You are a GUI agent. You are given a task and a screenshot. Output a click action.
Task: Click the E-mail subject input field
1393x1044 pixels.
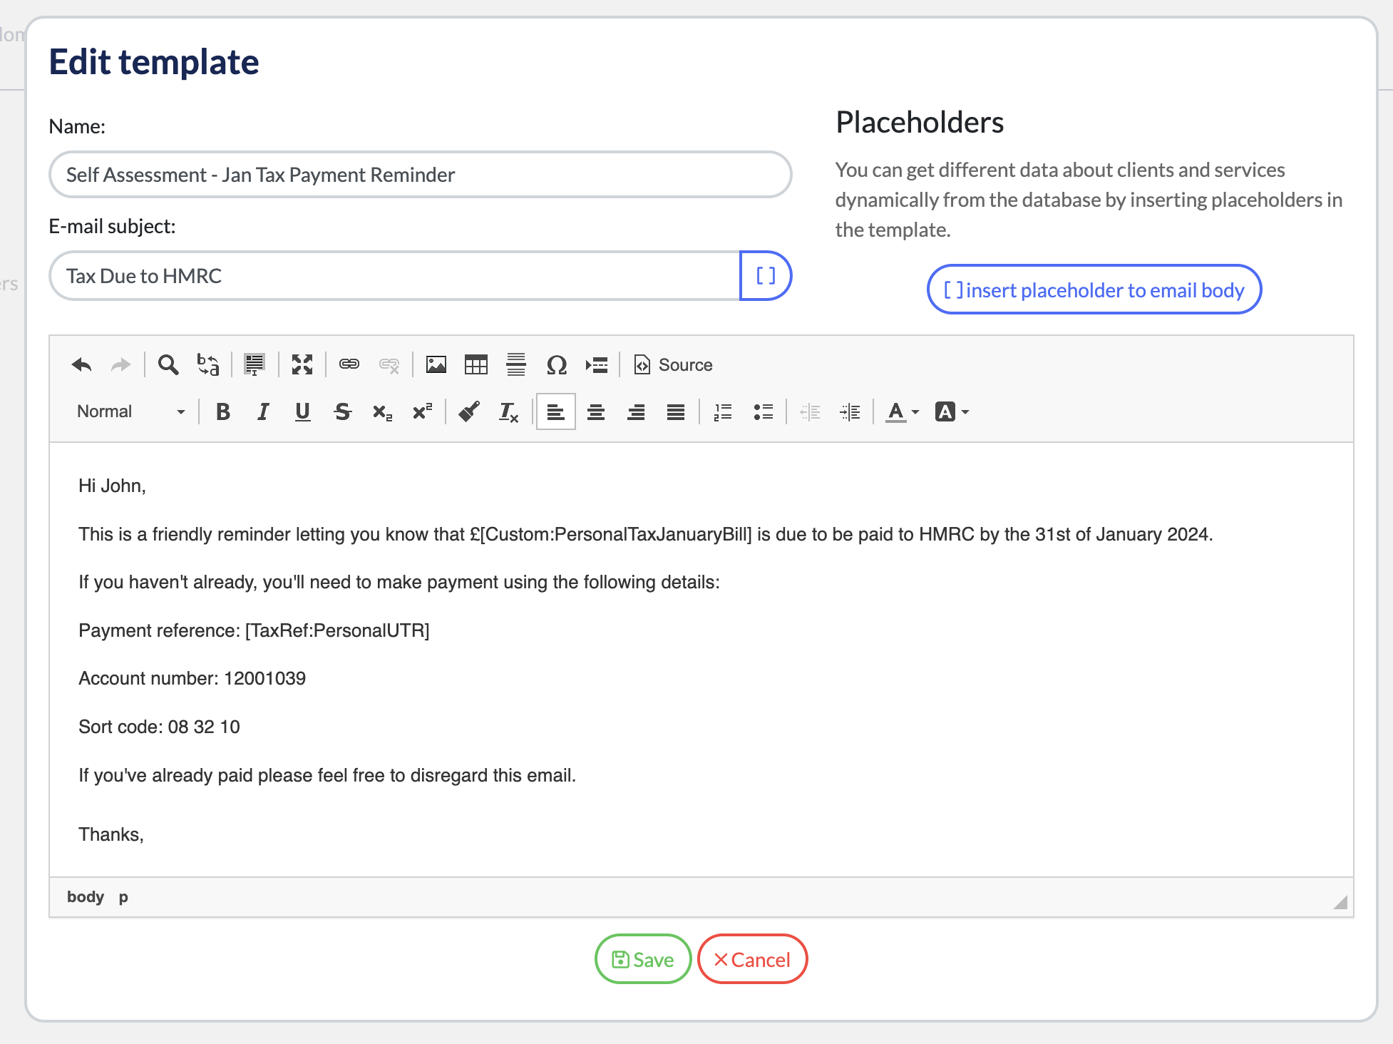tap(395, 276)
